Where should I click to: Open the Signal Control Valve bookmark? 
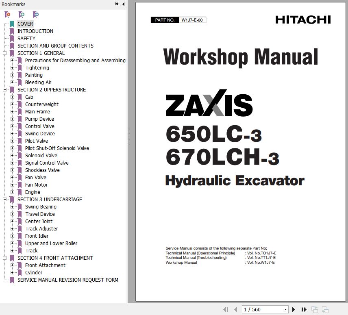[47, 163]
